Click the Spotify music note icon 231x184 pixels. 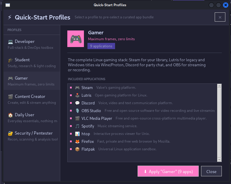77,126
